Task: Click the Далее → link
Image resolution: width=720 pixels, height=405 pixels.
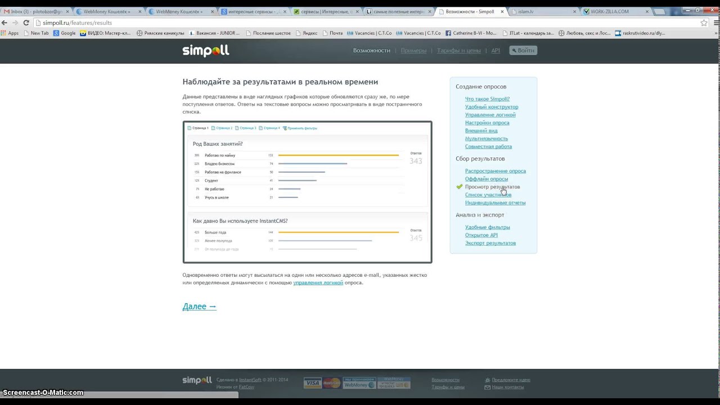Action: tap(200, 307)
